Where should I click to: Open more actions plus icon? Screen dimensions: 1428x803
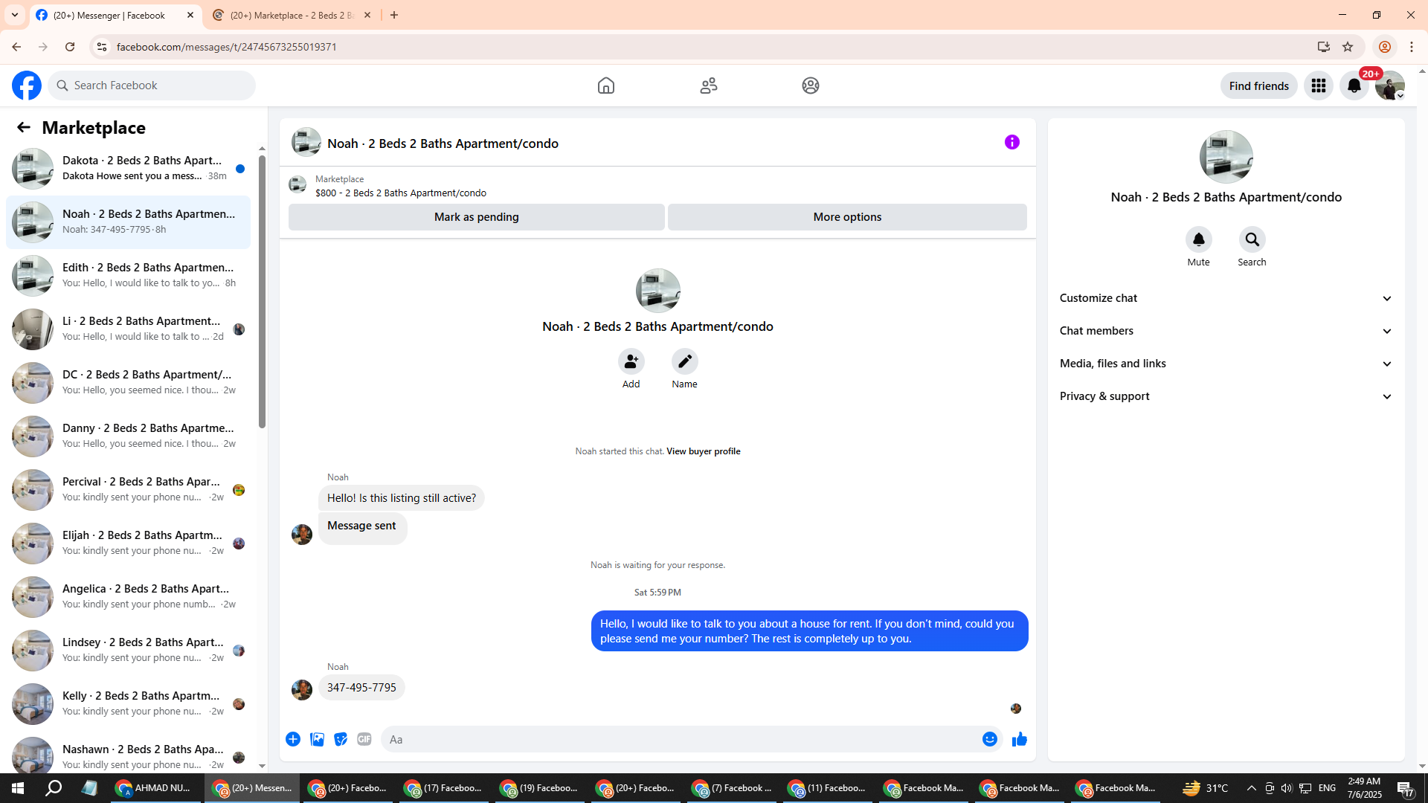click(293, 739)
